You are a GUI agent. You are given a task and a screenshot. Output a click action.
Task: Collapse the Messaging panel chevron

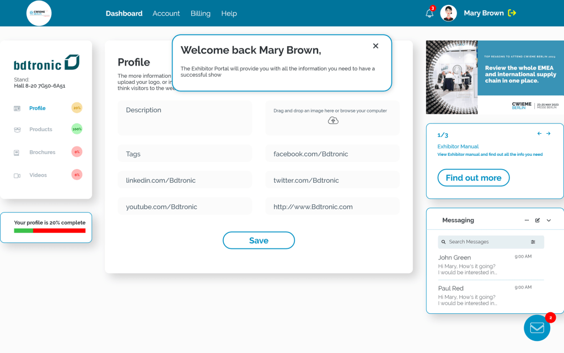pyautogui.click(x=549, y=220)
